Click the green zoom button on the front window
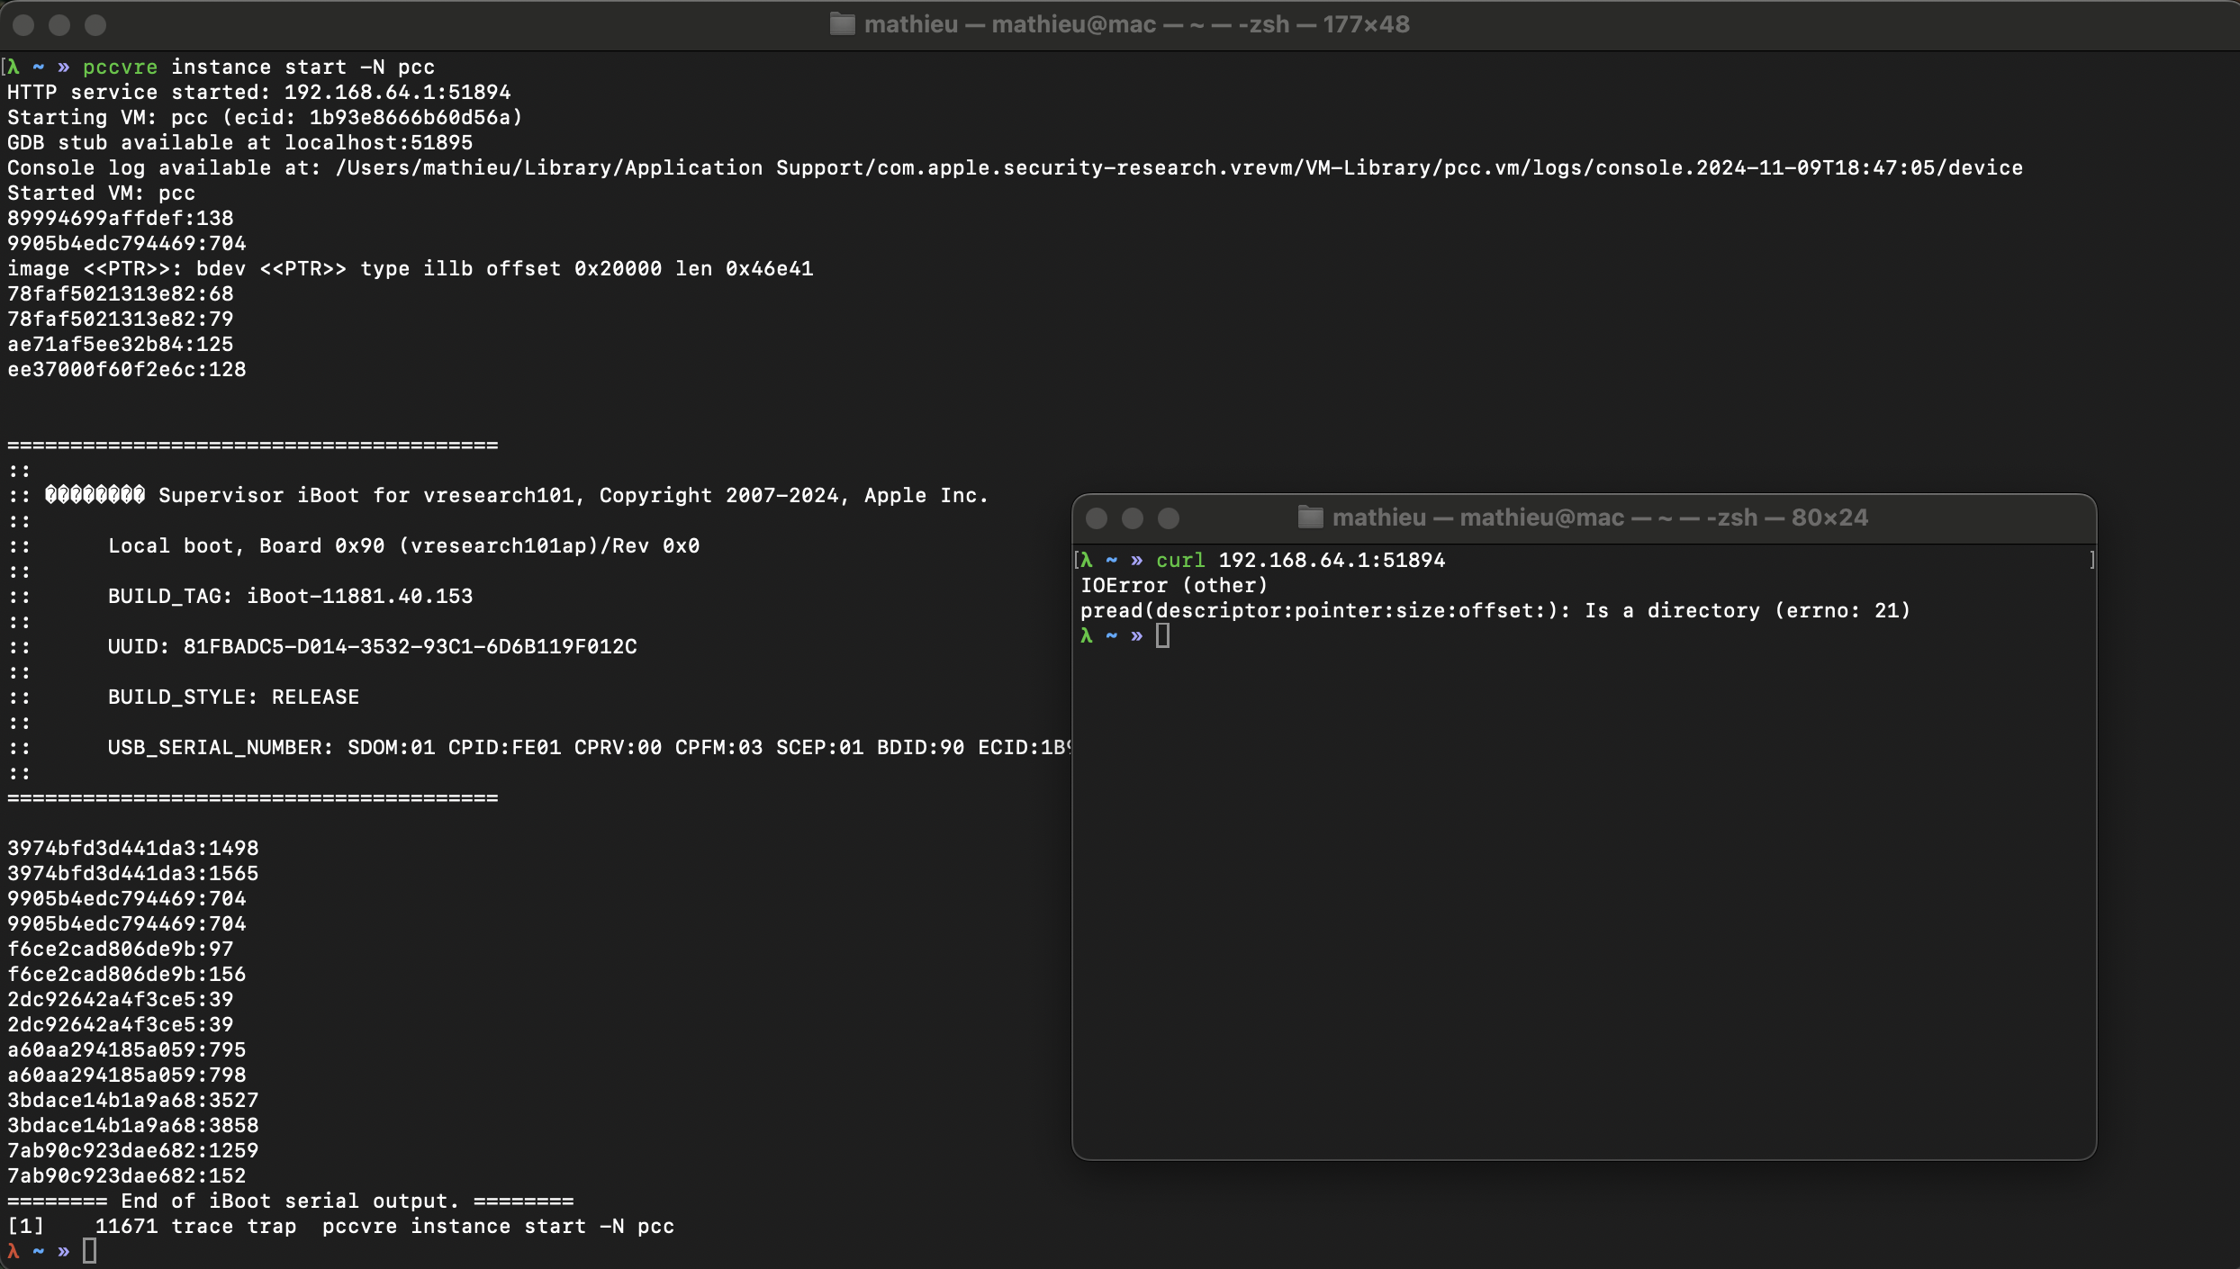The width and height of the screenshot is (2240, 1269). (x=1168, y=518)
